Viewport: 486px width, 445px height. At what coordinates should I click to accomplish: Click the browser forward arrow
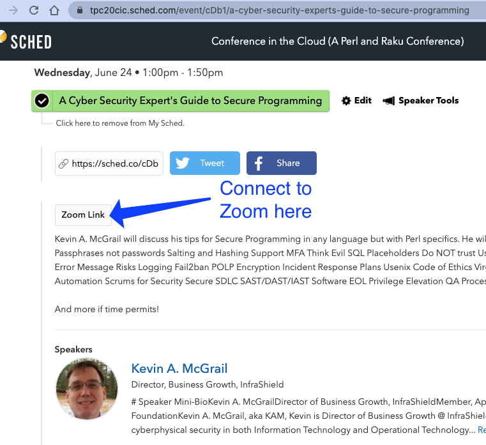tap(13, 11)
